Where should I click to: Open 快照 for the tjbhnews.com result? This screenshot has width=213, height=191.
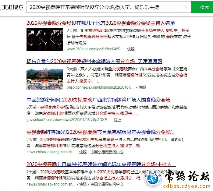(142, 87)
